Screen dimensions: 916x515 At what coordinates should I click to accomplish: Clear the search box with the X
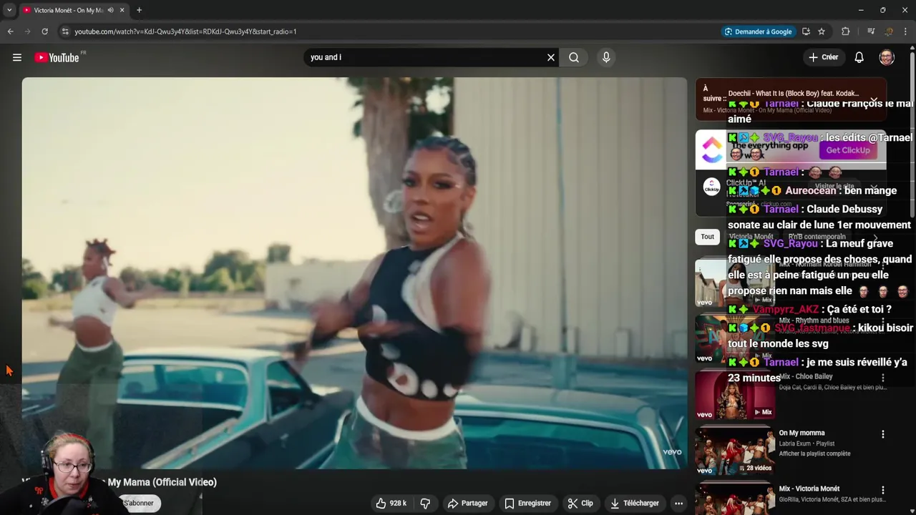[551, 57]
